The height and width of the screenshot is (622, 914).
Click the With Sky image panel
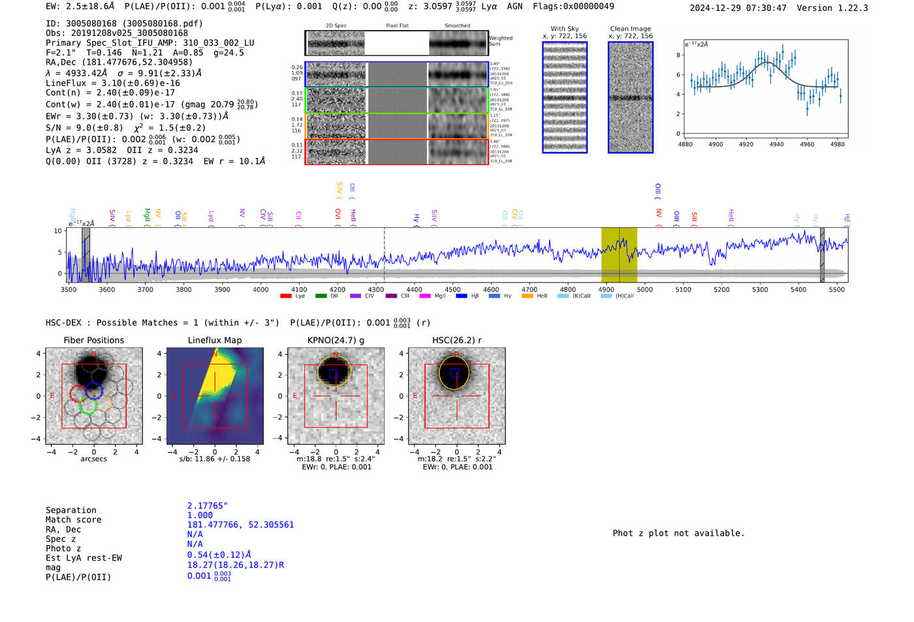tap(565, 97)
